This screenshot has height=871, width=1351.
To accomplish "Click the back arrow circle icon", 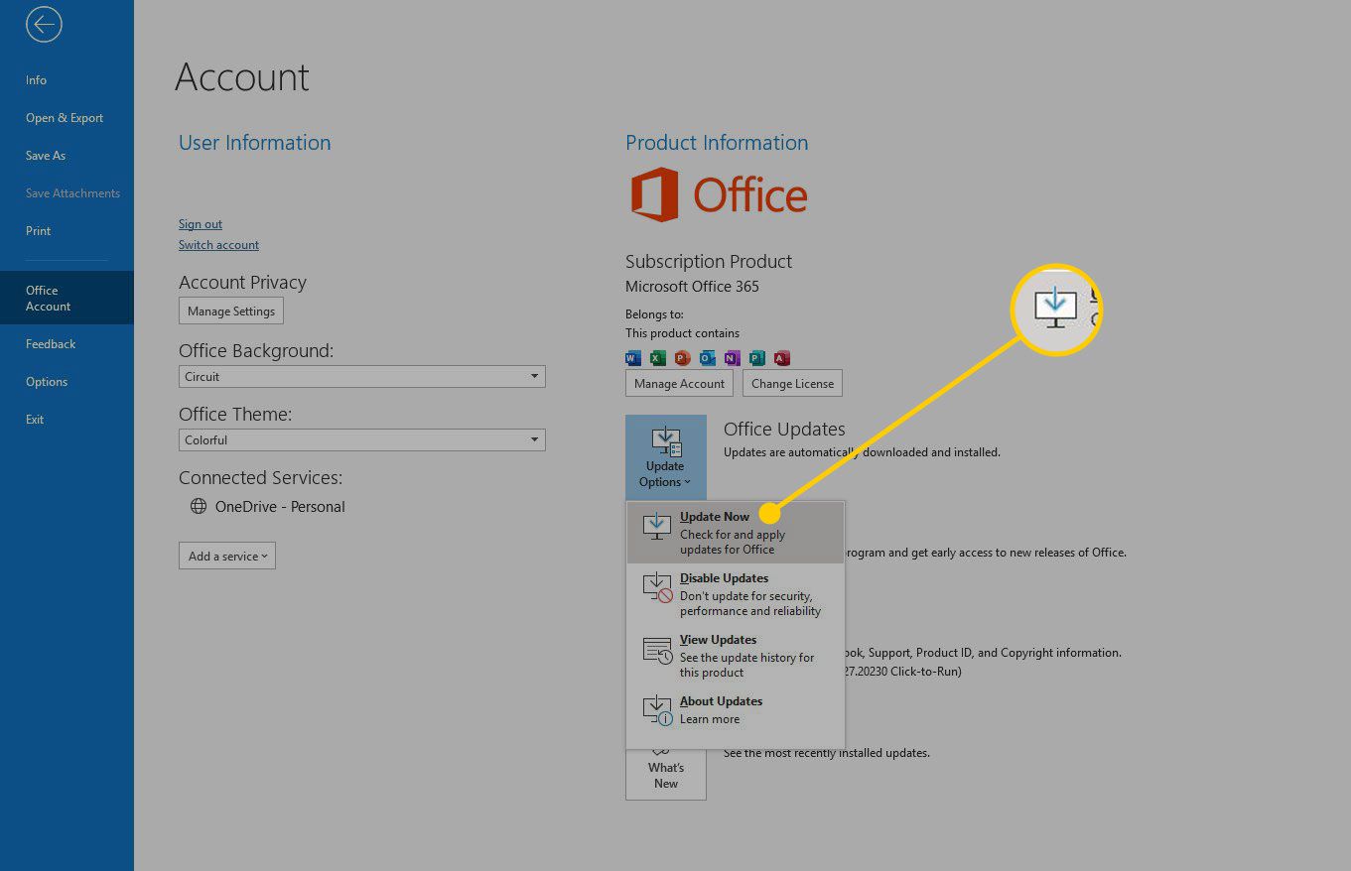I will 44,25.
